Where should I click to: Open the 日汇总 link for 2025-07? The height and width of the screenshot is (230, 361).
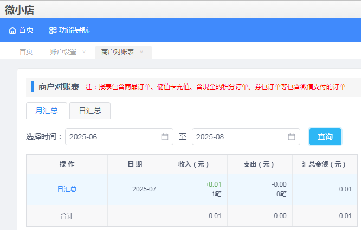[67, 189]
